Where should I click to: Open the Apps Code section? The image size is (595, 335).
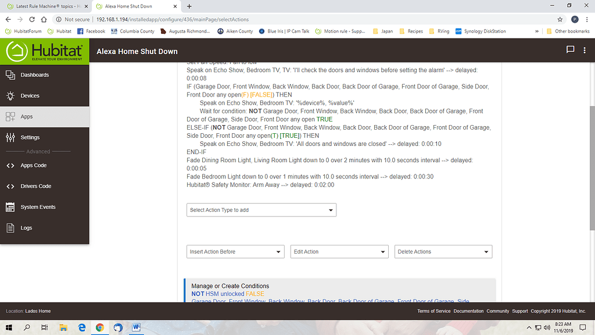(x=33, y=166)
